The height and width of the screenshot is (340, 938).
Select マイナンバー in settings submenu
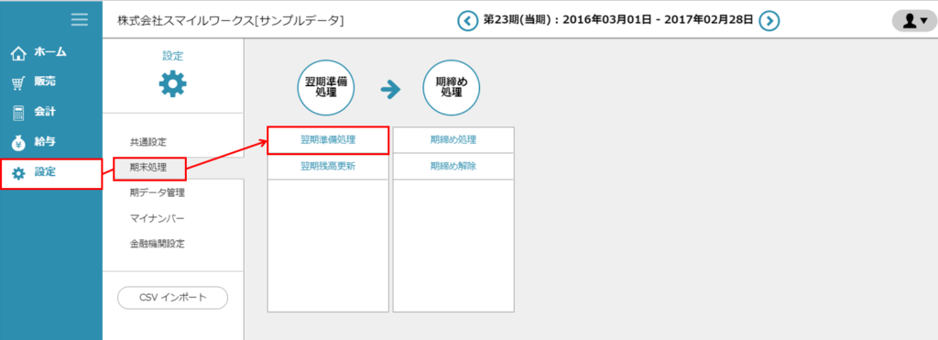(x=158, y=218)
